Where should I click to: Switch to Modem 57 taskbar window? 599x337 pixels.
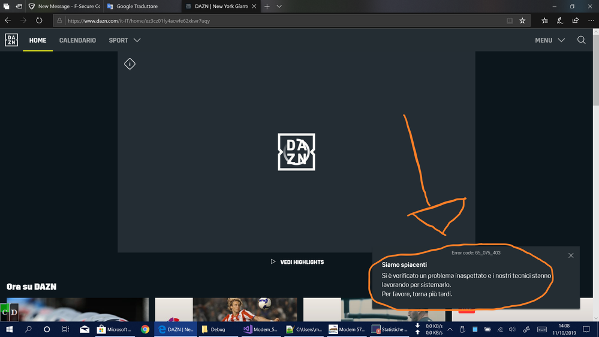347,329
